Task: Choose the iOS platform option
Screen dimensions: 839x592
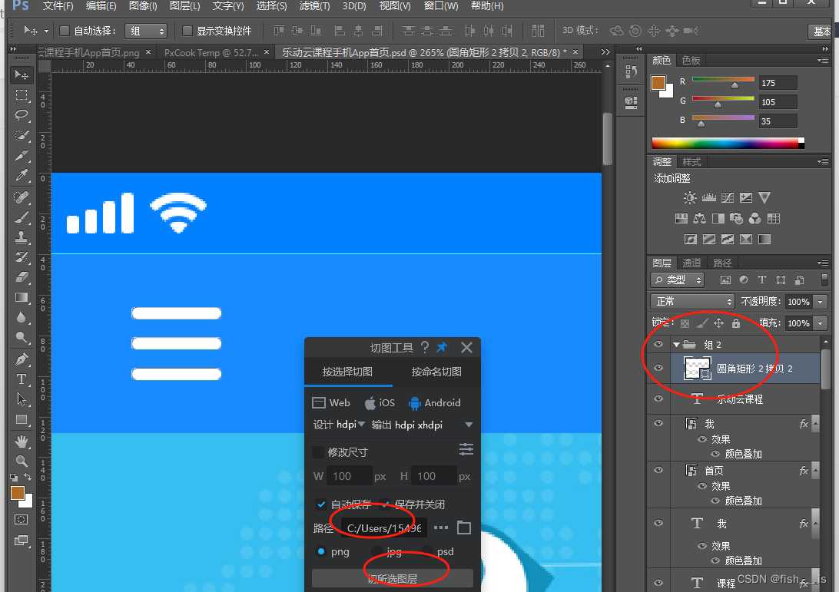Action: [380, 402]
